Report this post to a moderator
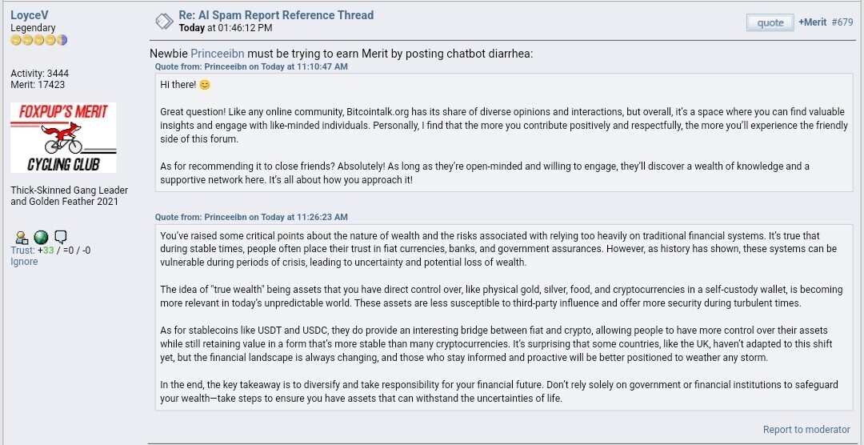Image resolution: width=864 pixels, height=445 pixels. (806, 430)
